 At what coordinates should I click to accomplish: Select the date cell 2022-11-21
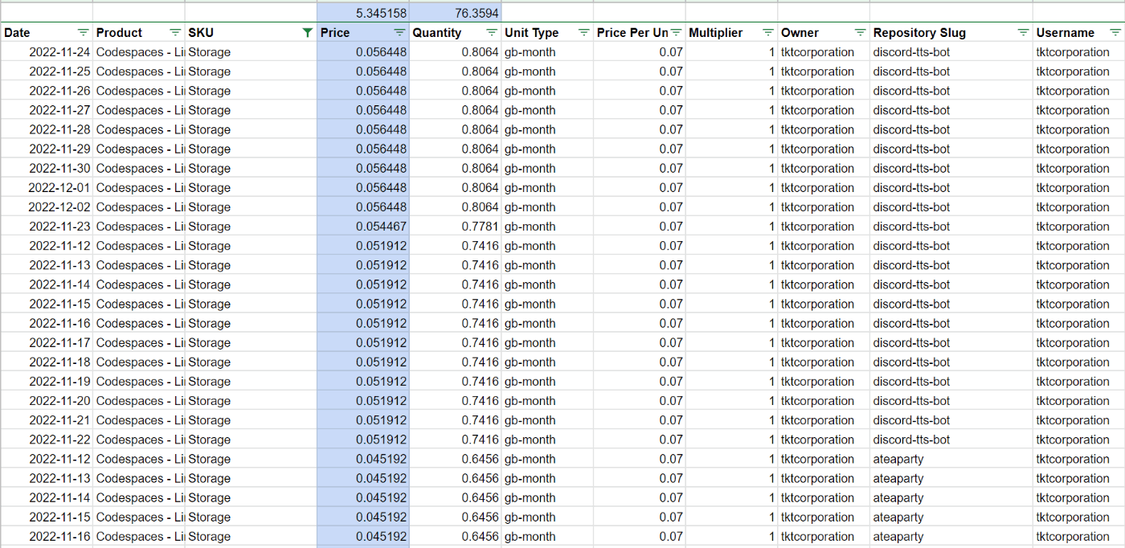47,420
